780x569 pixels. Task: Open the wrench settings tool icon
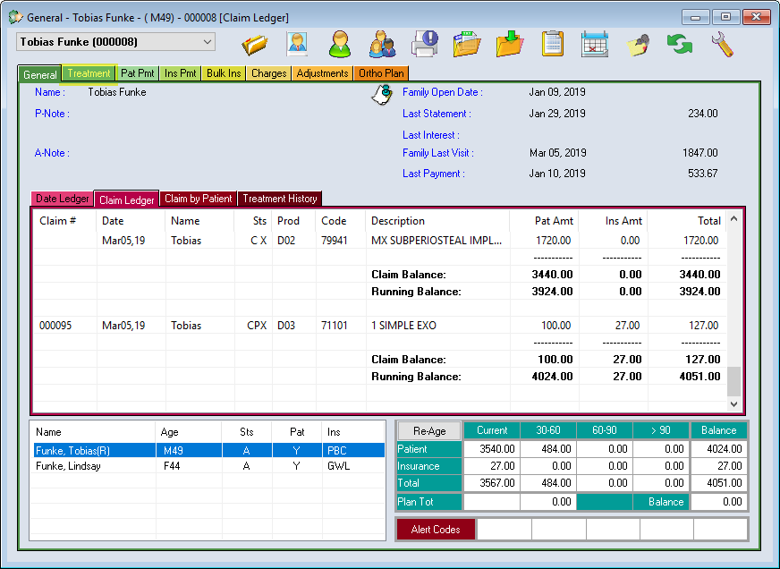(x=723, y=43)
